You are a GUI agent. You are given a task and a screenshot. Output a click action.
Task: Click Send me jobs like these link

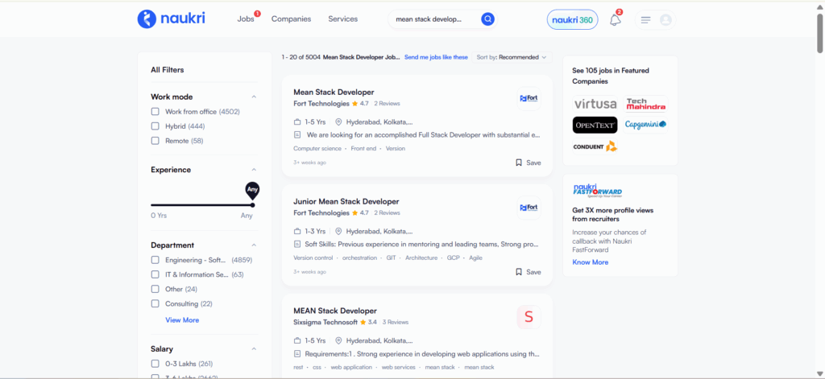tap(436, 57)
